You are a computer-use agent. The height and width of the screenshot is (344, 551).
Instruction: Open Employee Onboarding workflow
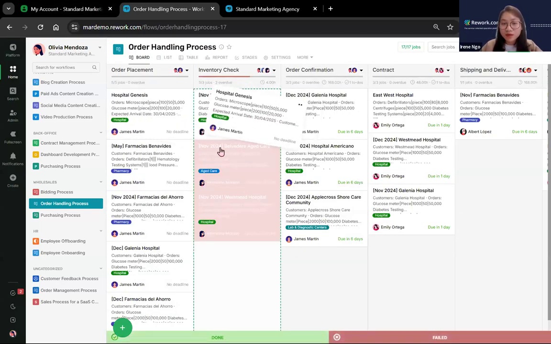(63, 253)
